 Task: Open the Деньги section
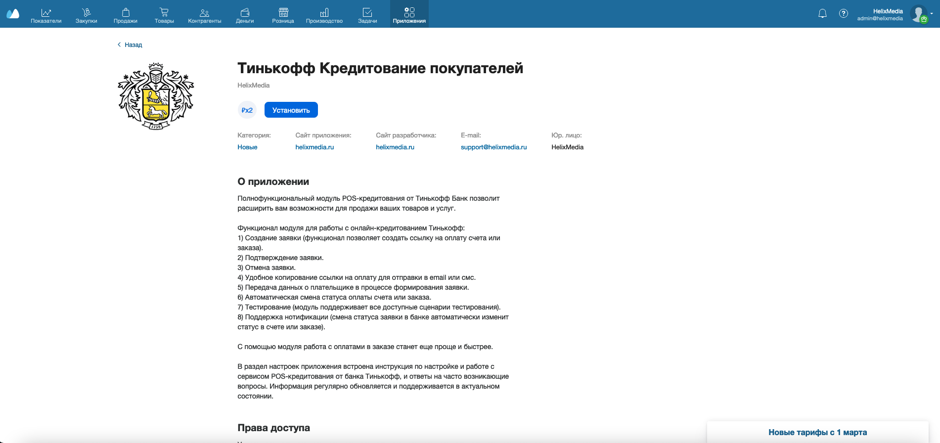tap(245, 16)
